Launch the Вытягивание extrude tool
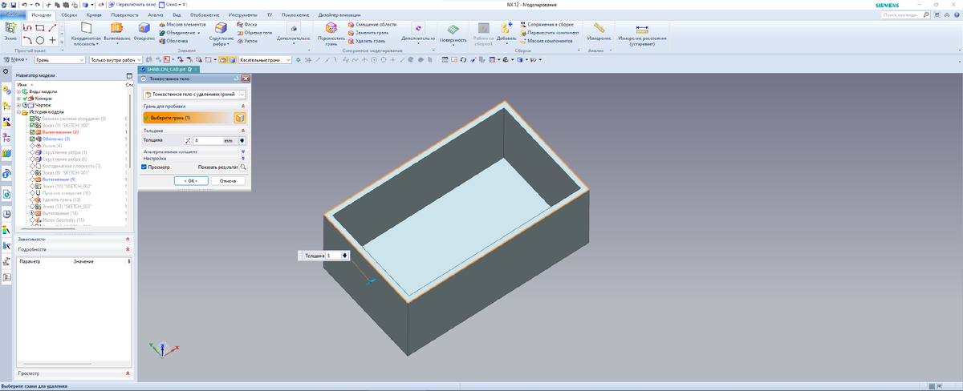 117,31
